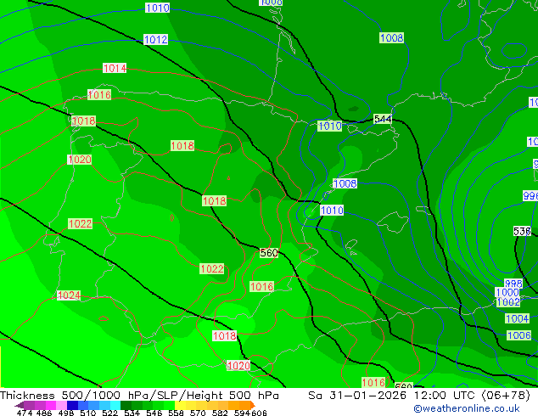Click the blue 1002 pressure label
The image size is (538, 416).
pyautogui.click(x=508, y=302)
